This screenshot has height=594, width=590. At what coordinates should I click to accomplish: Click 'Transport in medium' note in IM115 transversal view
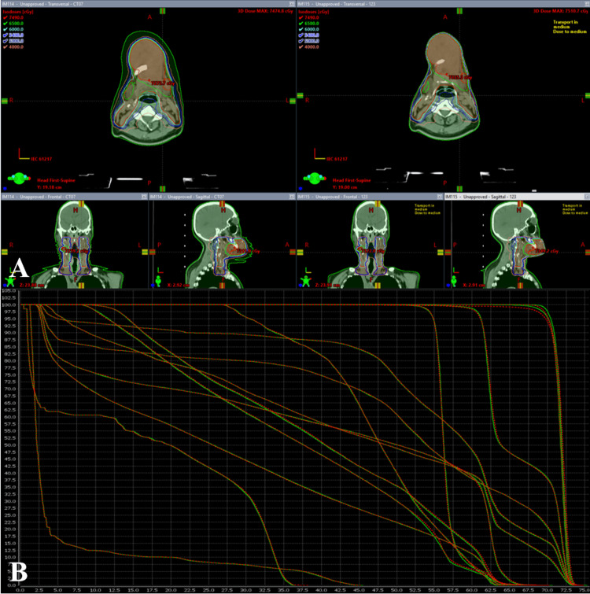pyautogui.click(x=566, y=24)
